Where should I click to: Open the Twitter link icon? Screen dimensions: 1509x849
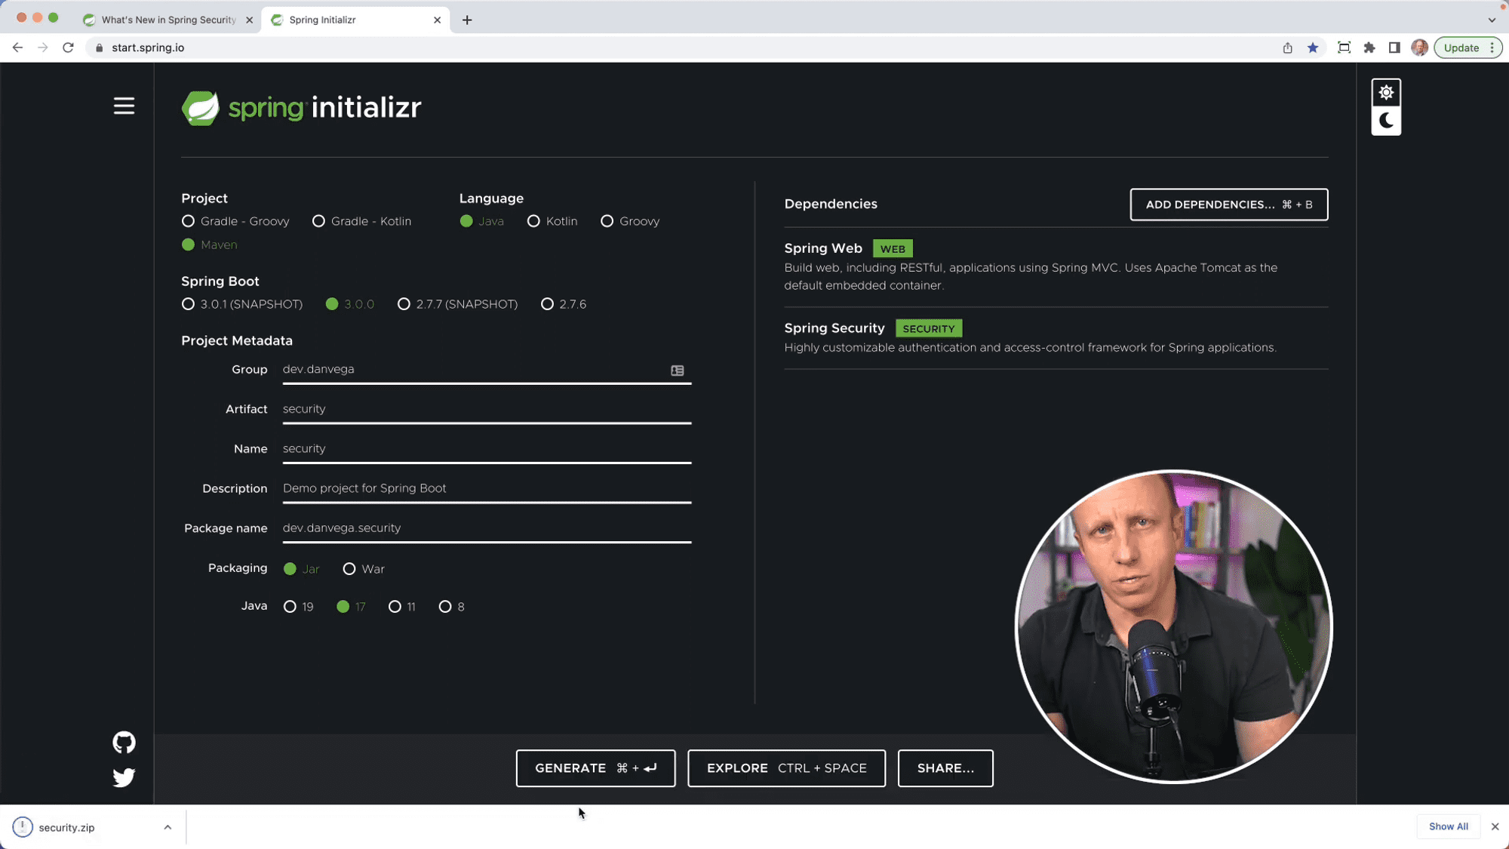124,777
